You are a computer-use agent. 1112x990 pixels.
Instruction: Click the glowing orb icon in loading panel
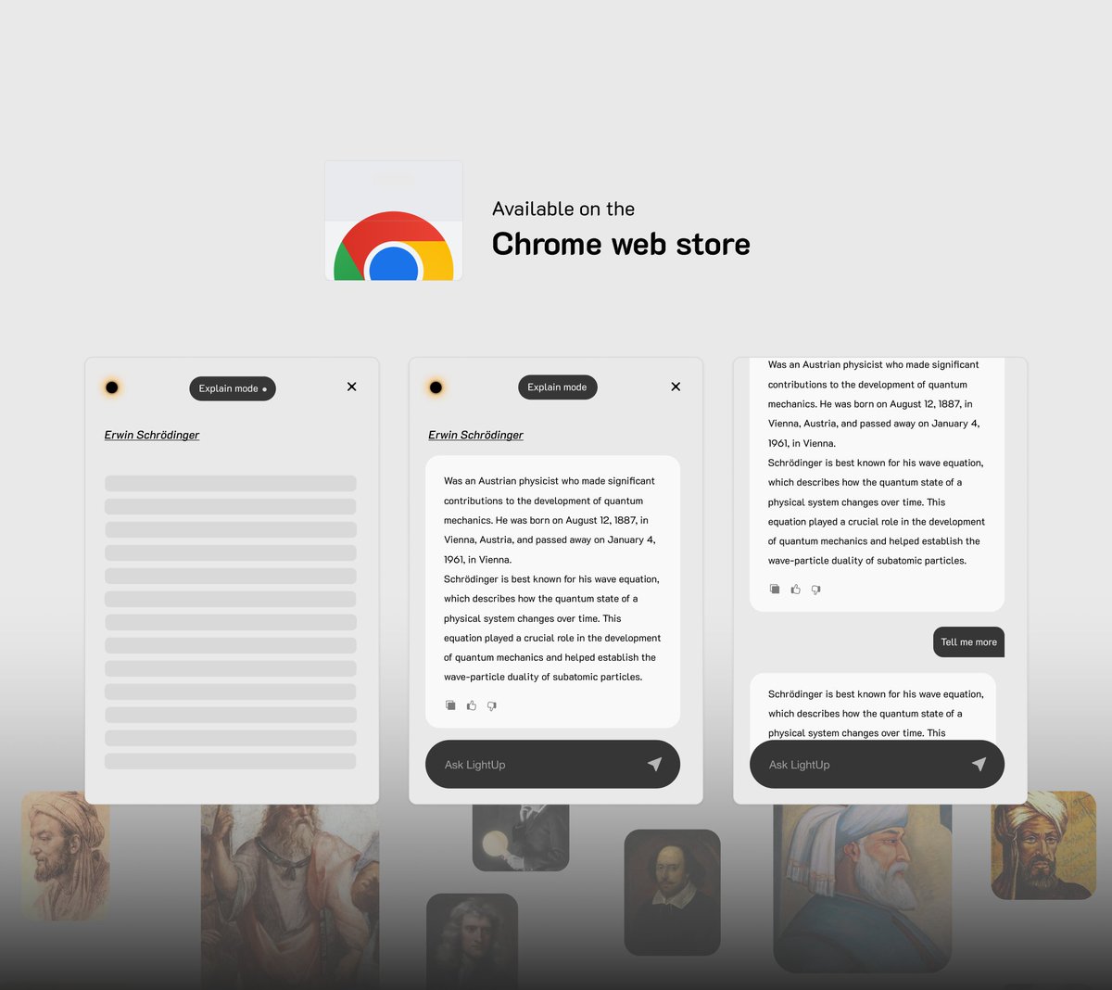point(112,387)
